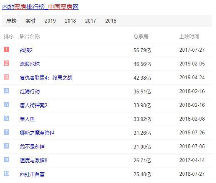Click the blue rank 5 badge
Screen dimensions: 216x183
(x=6, y=105)
